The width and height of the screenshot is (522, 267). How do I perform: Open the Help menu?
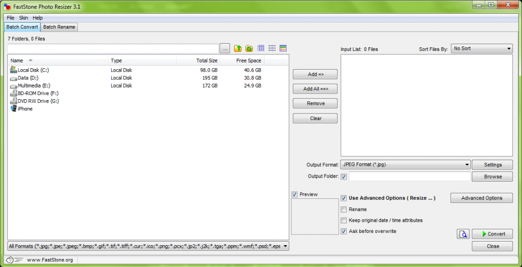click(38, 18)
